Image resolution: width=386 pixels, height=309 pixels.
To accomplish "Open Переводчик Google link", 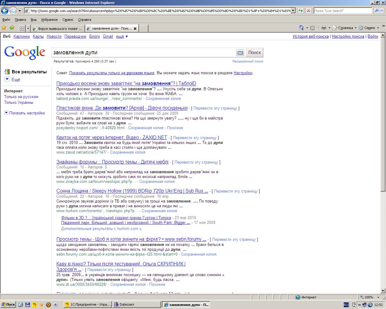I will tap(75, 36).
